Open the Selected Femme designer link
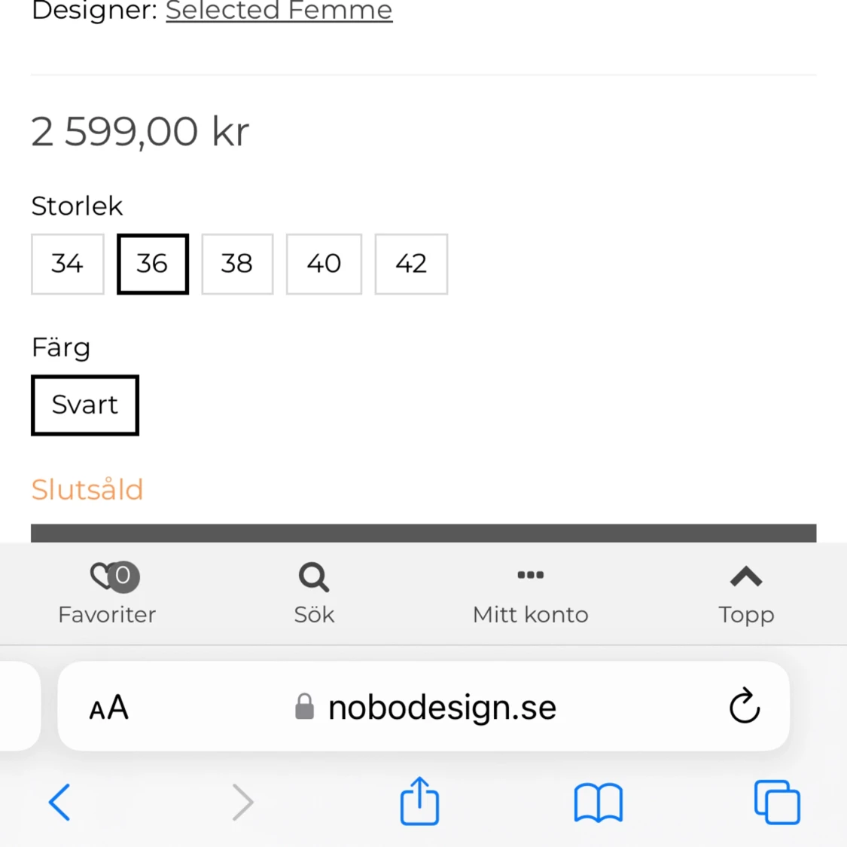The width and height of the screenshot is (847, 847). (x=279, y=11)
